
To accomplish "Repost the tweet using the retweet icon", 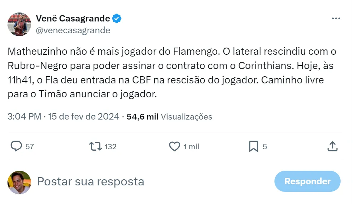I will pos(95,146).
